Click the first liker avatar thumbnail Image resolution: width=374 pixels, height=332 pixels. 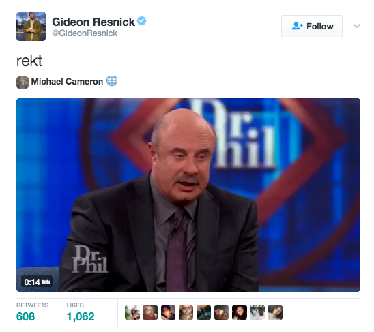(132, 312)
